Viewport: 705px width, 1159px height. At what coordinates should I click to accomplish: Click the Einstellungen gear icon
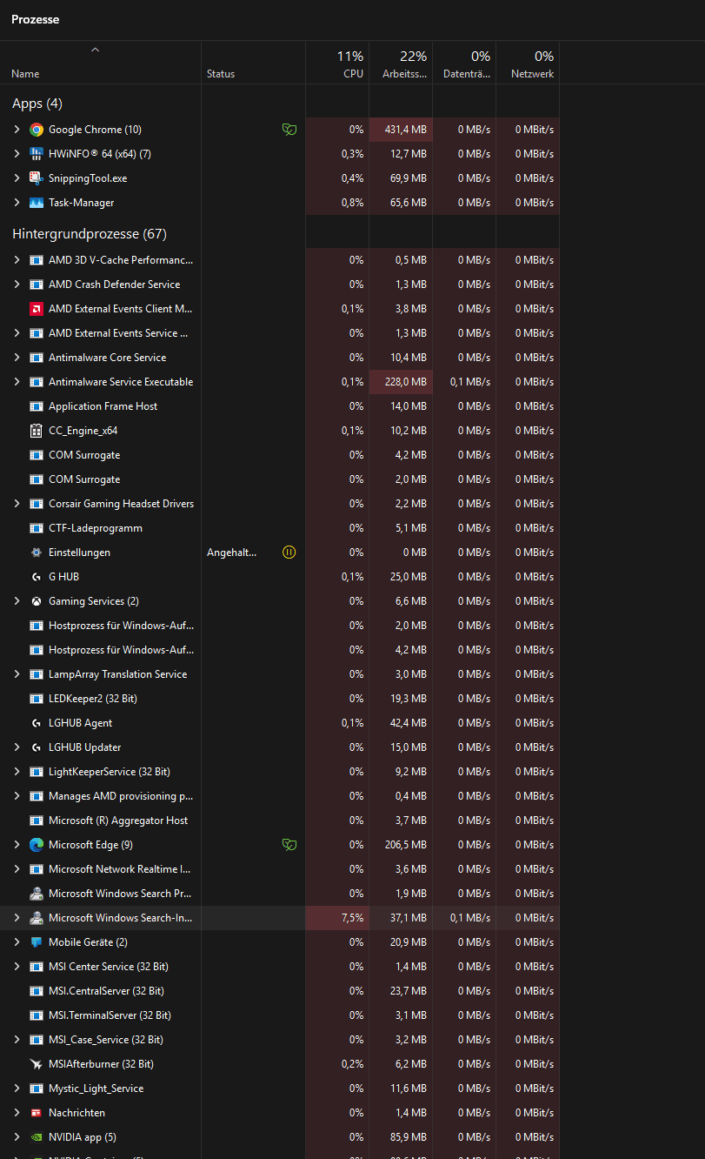pos(37,553)
